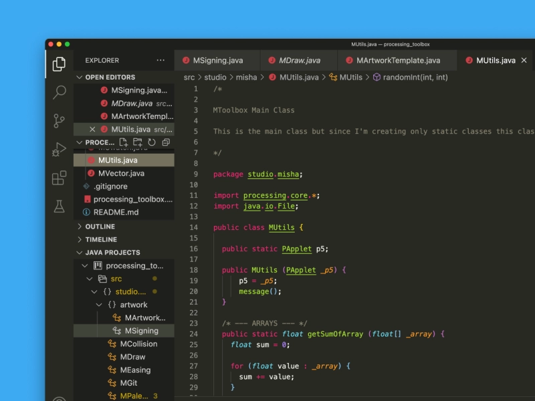Click the processing.core import reference
Screen dimensions: 535x401
276,195
